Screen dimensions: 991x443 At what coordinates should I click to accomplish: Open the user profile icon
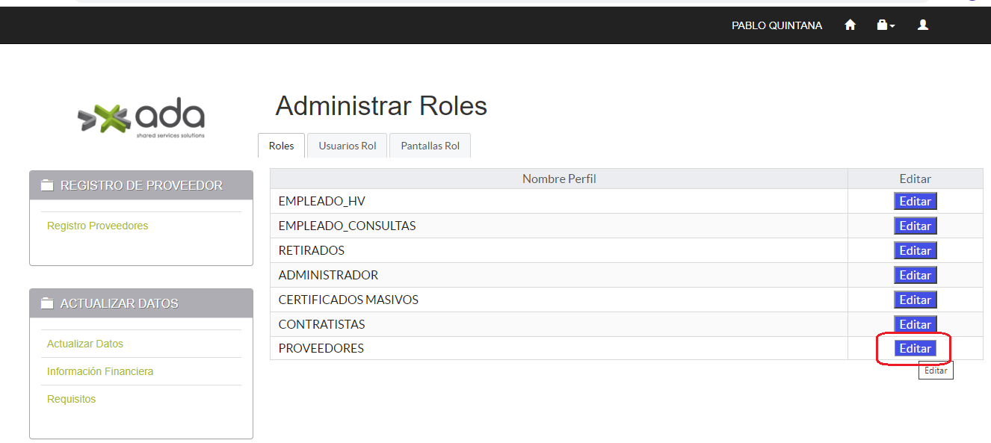coord(923,25)
